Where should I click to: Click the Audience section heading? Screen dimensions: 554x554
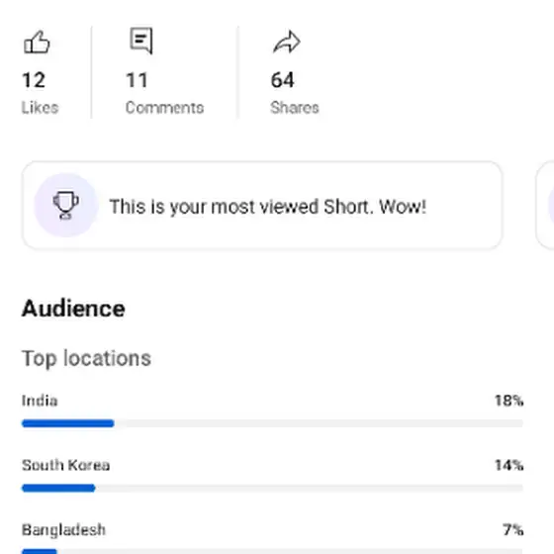tap(73, 309)
